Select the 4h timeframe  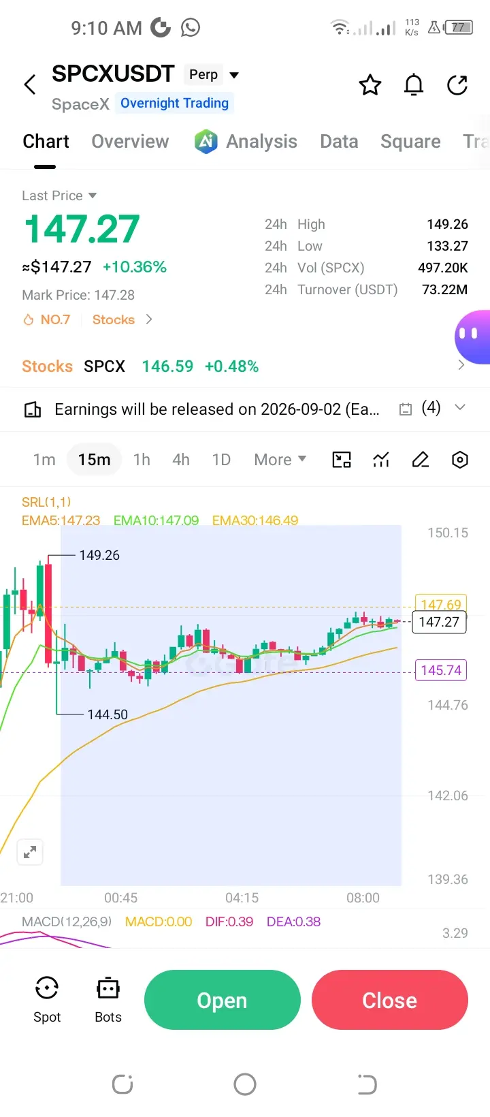(x=181, y=460)
